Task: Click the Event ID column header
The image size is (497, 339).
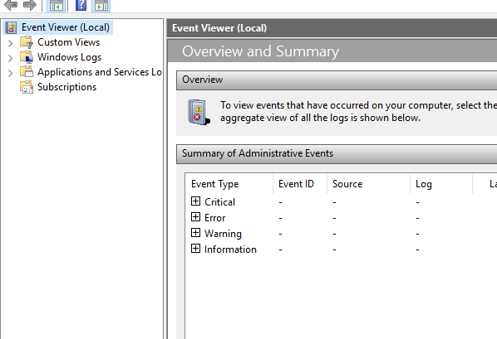Action: click(300, 184)
